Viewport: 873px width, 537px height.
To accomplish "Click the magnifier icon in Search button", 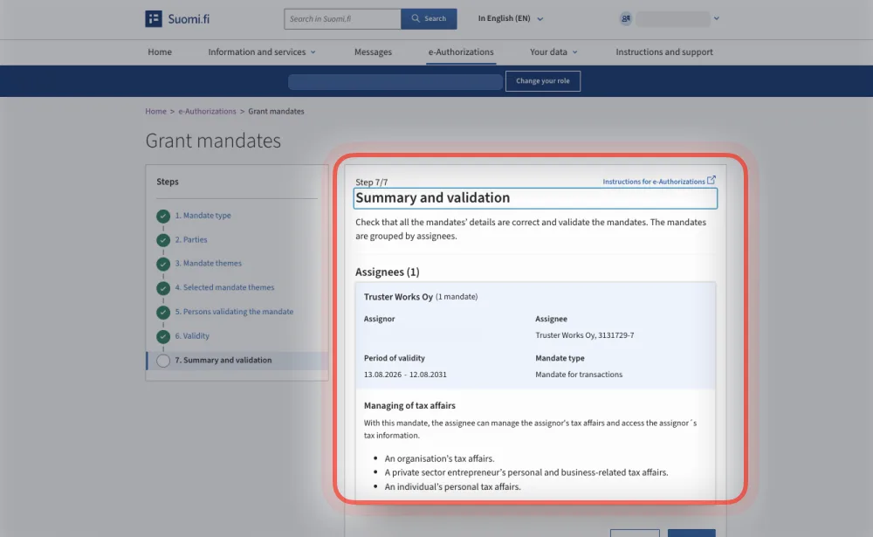I will [x=416, y=18].
